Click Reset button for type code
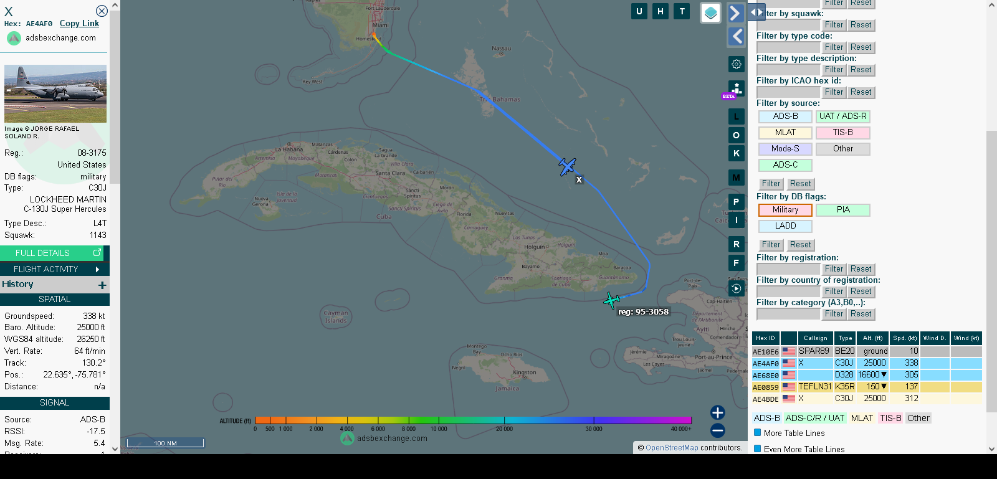997x479 pixels. 861,47
